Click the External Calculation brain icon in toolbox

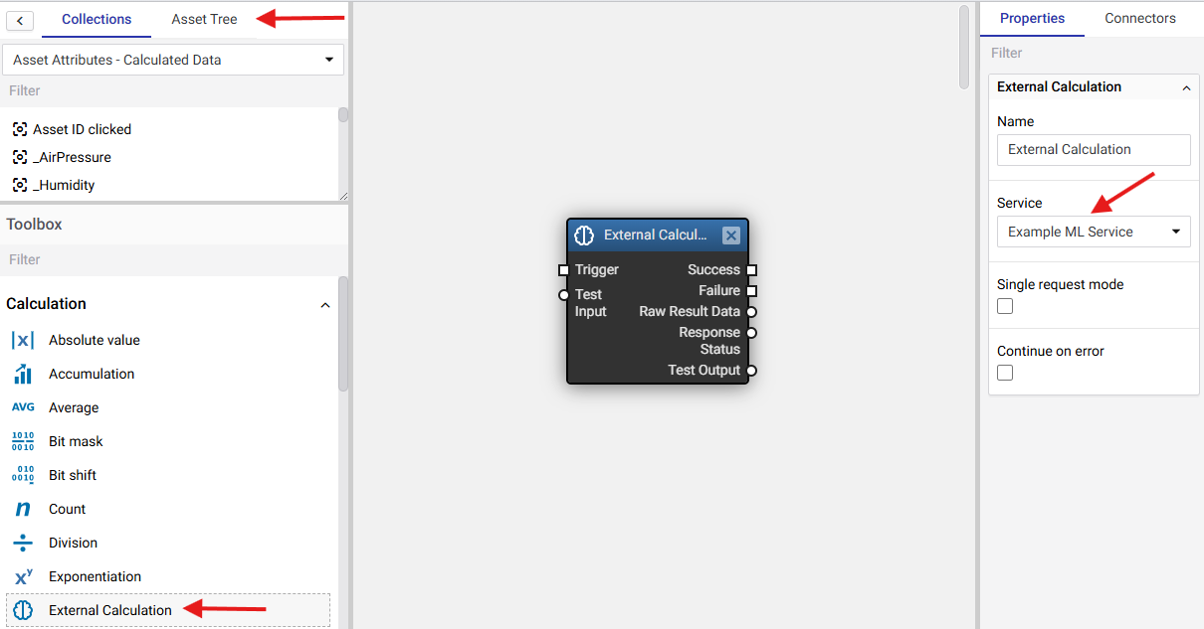(x=23, y=610)
